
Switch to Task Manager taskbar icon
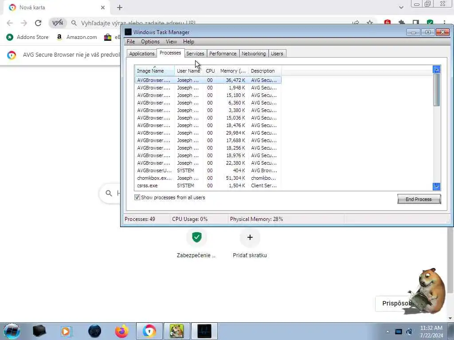click(x=204, y=331)
